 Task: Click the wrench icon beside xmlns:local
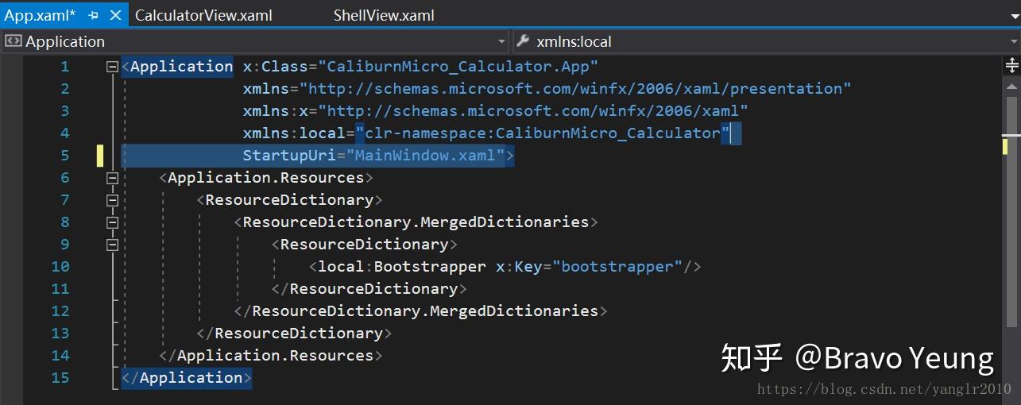point(524,41)
